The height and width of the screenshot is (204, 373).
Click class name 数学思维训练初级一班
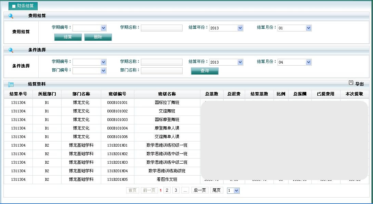[167, 145]
